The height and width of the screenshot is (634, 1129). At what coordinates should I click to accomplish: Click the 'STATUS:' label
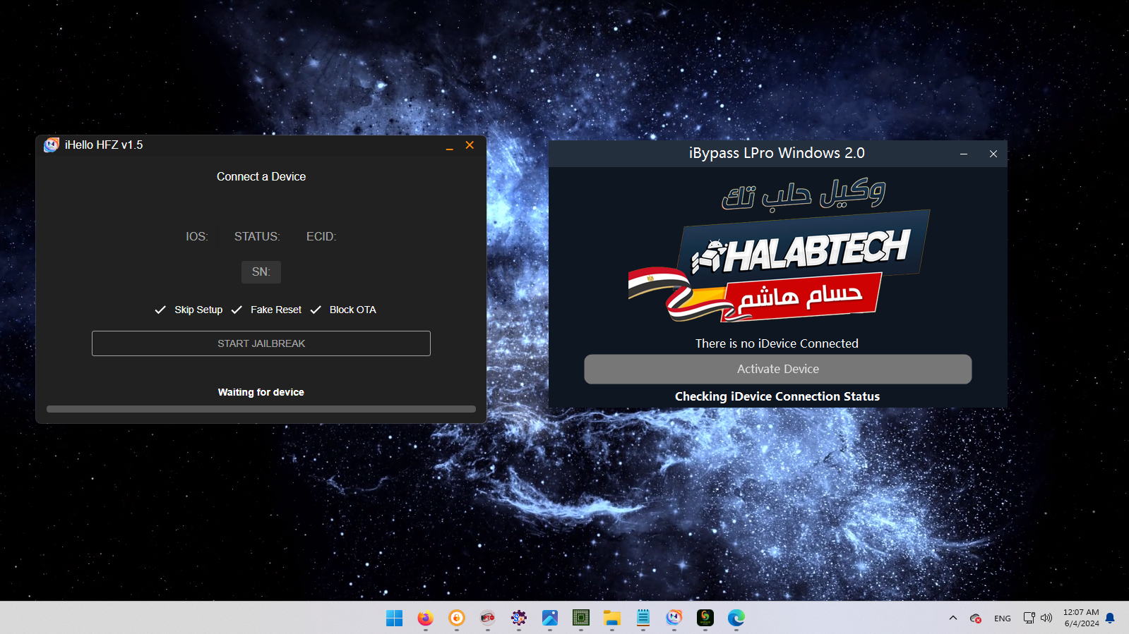point(257,236)
